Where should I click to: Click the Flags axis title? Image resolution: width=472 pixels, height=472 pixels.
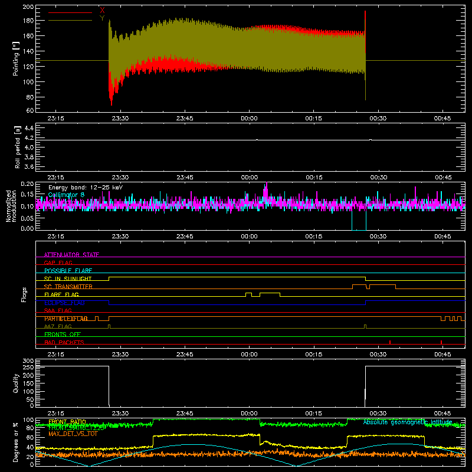click(x=24, y=294)
